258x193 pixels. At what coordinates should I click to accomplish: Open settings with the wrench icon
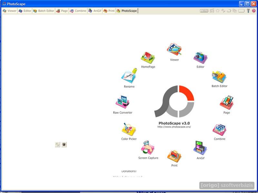[248, 11]
